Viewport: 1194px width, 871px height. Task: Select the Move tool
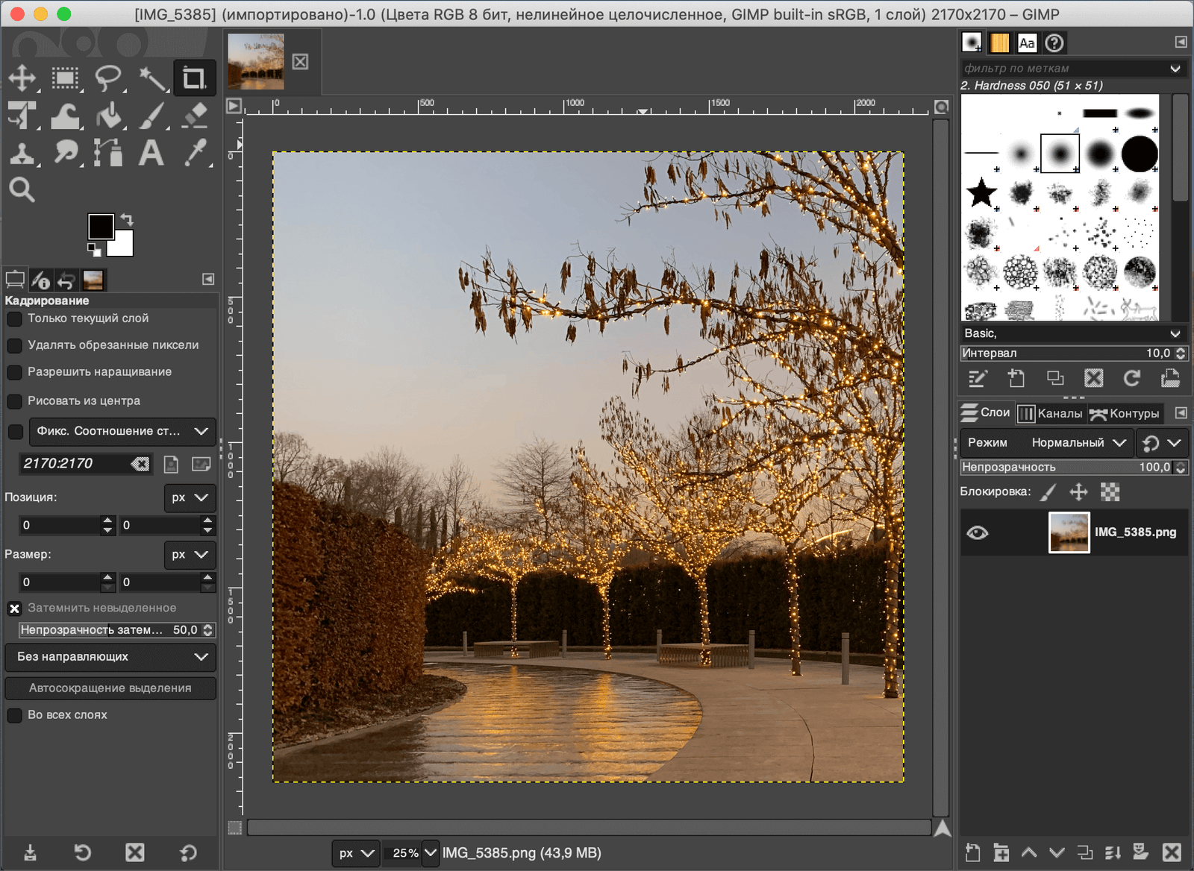[x=22, y=78]
